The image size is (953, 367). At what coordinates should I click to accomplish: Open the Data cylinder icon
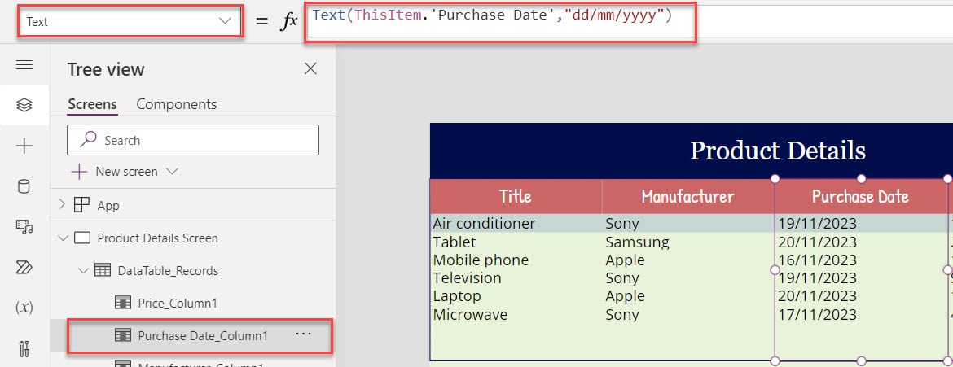[24, 186]
